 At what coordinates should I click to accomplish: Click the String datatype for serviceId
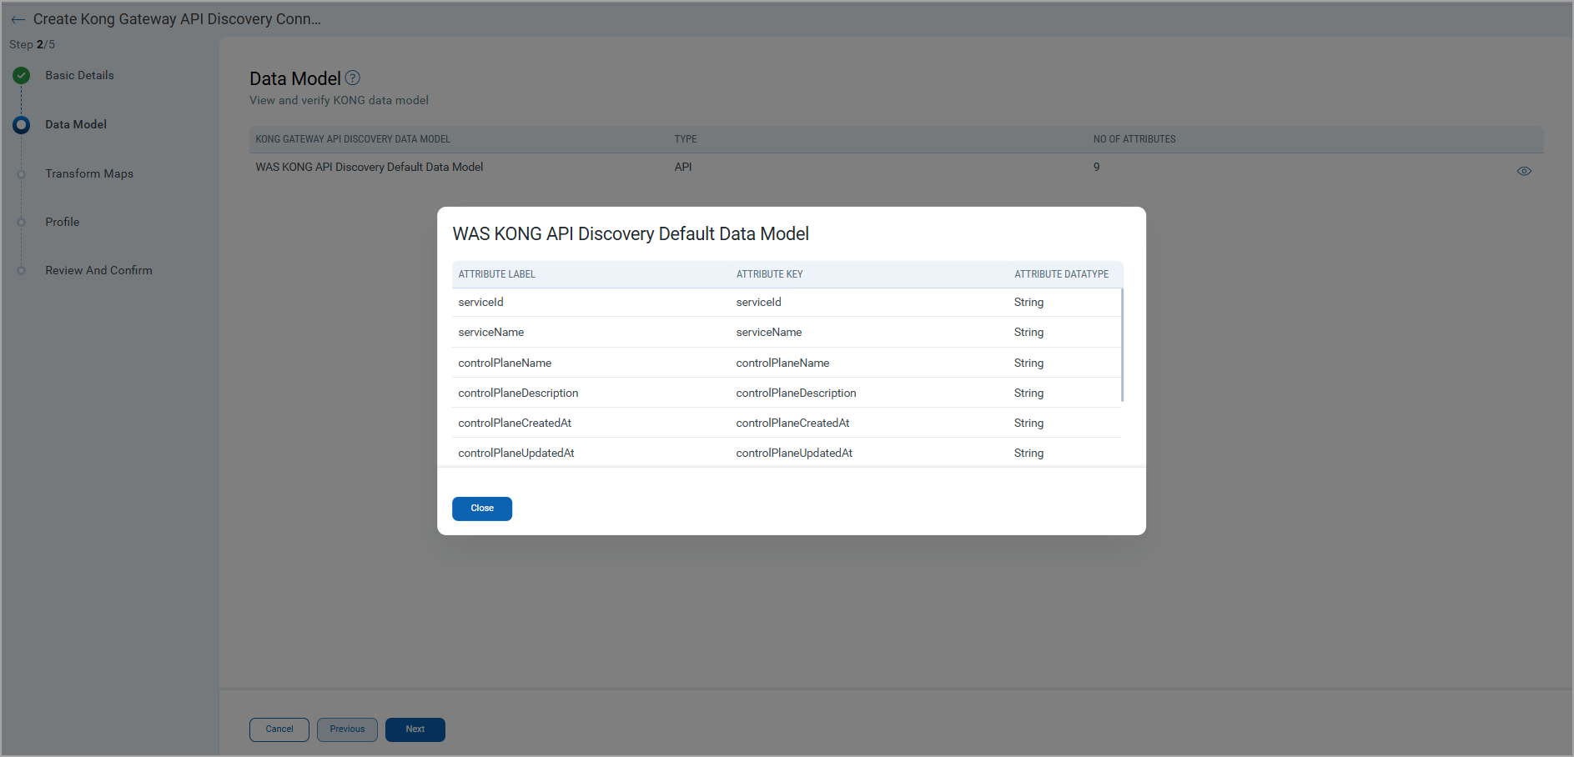[x=1028, y=302]
